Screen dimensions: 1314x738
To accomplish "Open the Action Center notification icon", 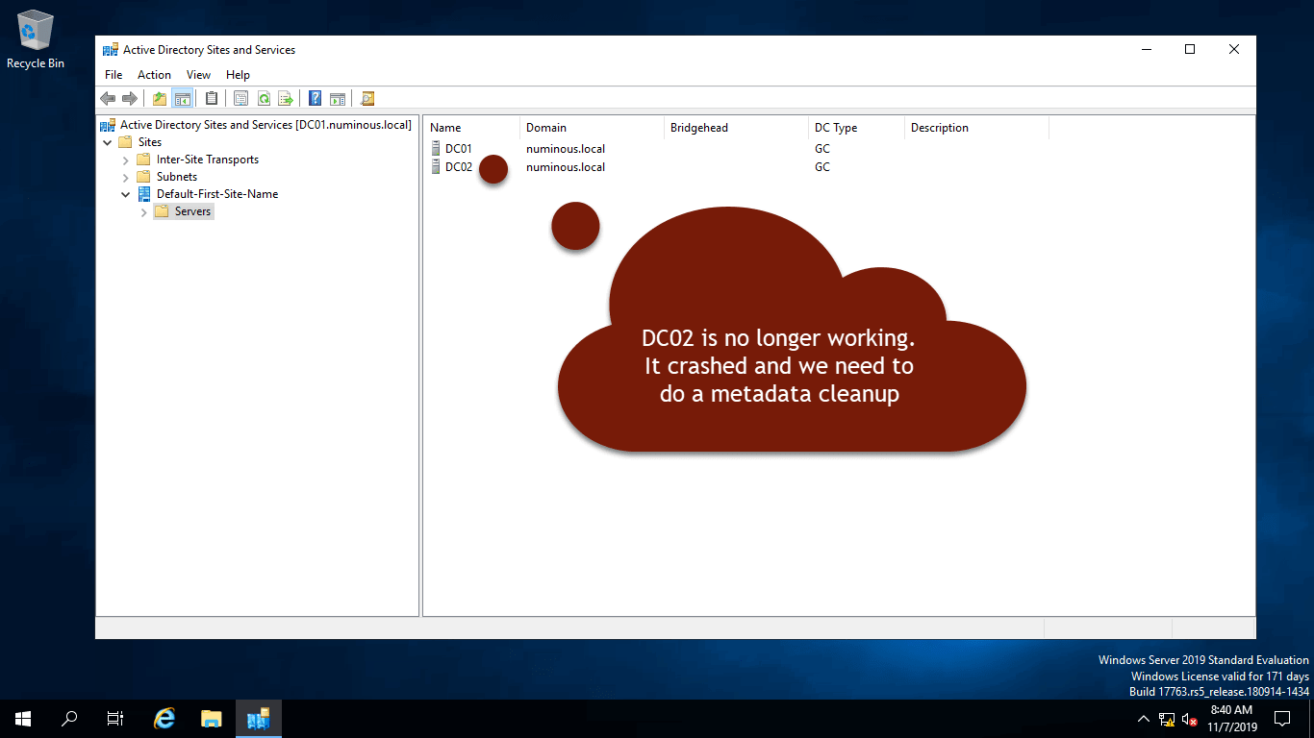I will click(1282, 719).
